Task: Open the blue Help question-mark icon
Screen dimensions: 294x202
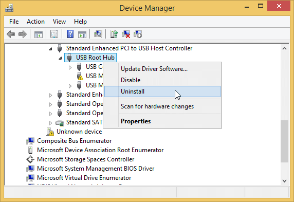Action: 70,34
